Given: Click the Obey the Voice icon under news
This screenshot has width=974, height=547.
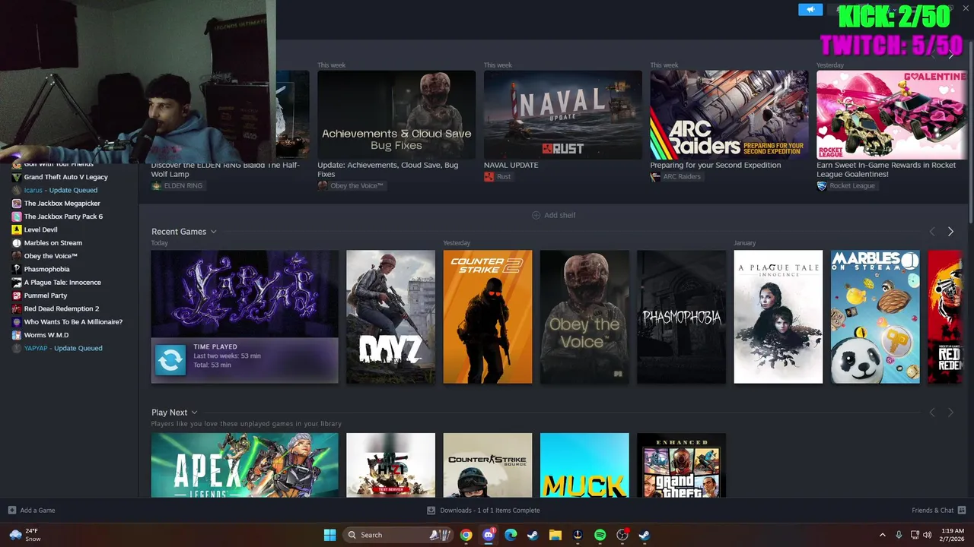Looking at the screenshot, I should [x=323, y=185].
